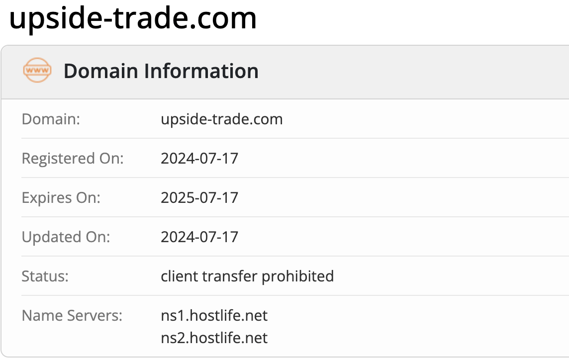Image resolution: width=569 pixels, height=361 pixels.
Task: Click the orange www globe icon
Action: pos(37,71)
